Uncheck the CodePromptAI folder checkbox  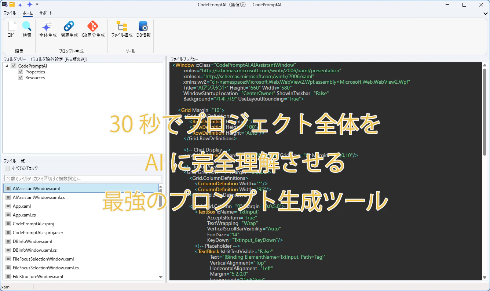click(x=14, y=66)
